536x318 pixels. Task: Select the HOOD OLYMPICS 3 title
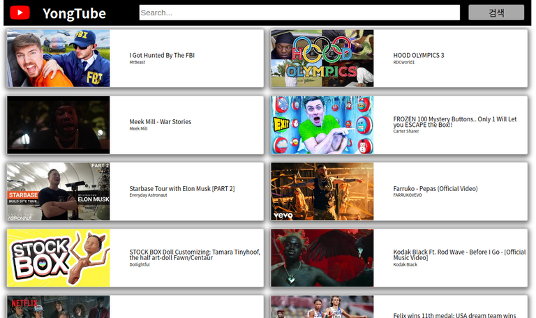pyautogui.click(x=419, y=55)
